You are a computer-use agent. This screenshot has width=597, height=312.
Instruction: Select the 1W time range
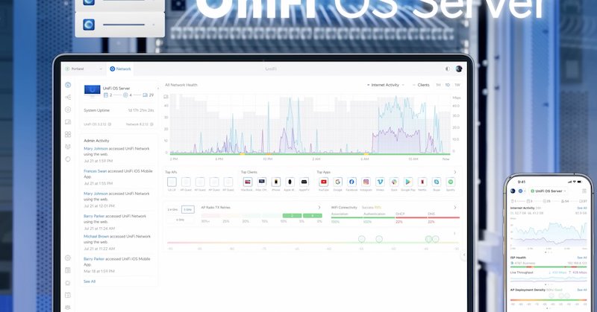coord(457,85)
